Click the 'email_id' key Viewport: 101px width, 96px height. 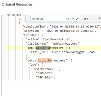tap(38, 52)
